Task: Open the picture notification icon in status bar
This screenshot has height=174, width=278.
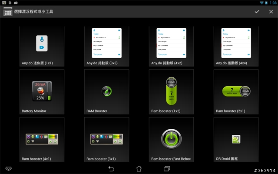Action: coord(4,3)
